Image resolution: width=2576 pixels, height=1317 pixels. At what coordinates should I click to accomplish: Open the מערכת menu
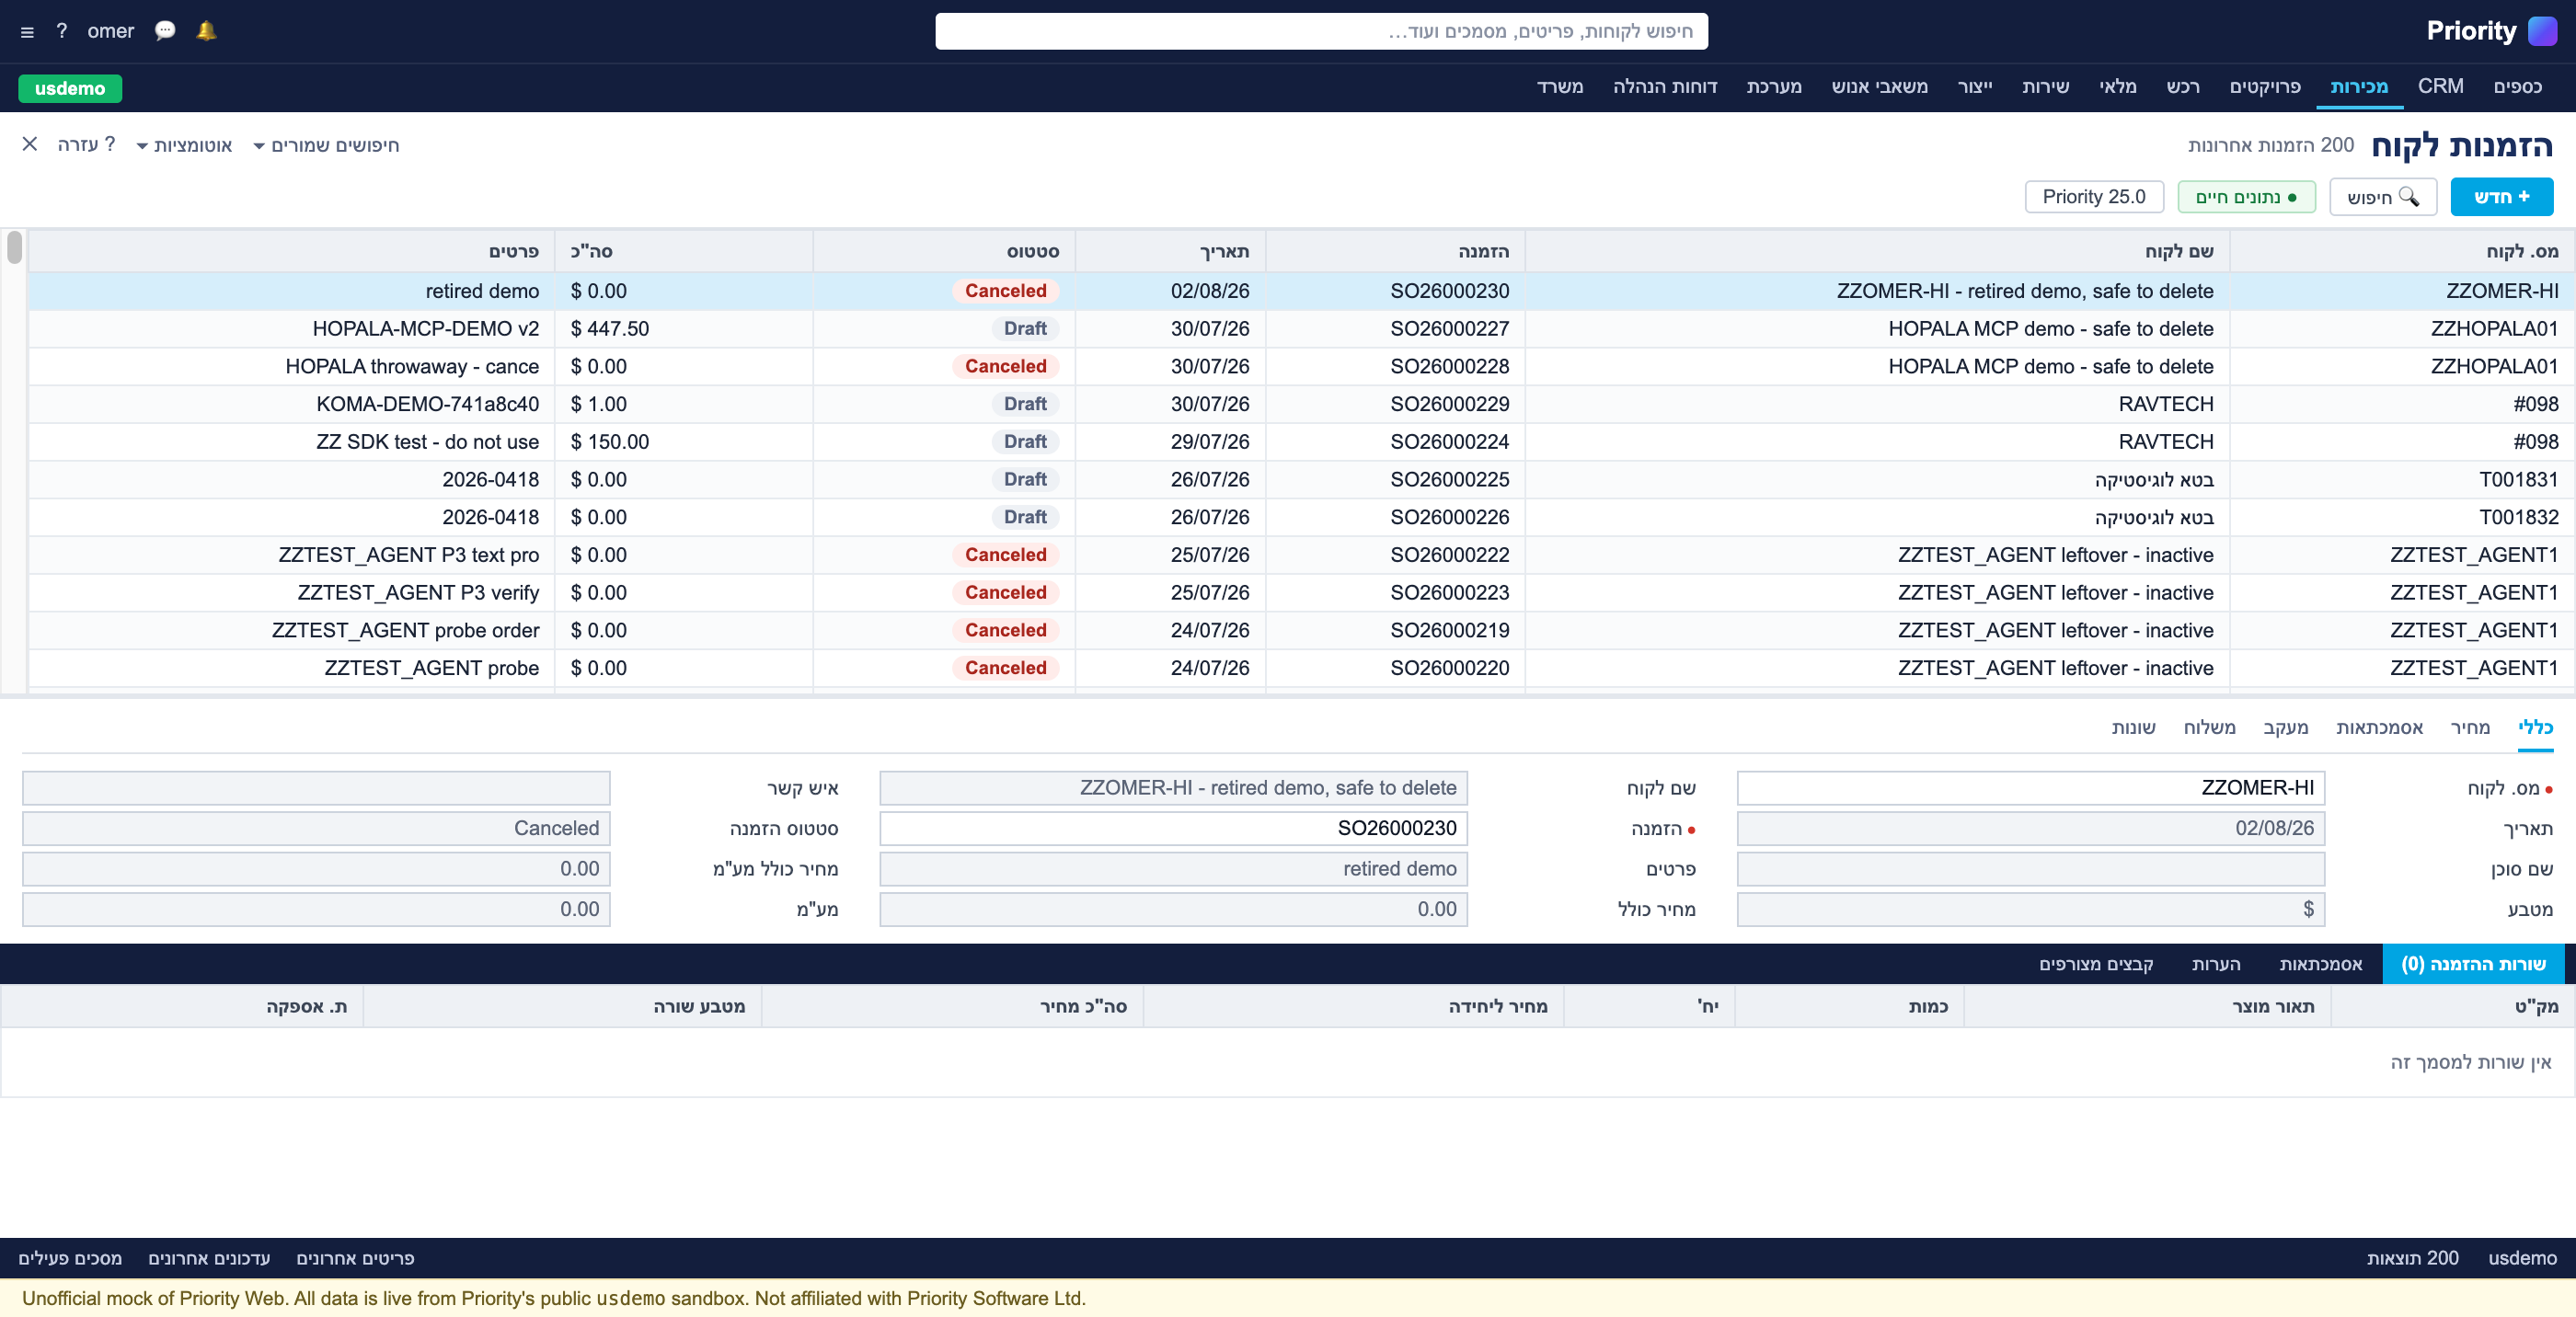coord(1773,86)
